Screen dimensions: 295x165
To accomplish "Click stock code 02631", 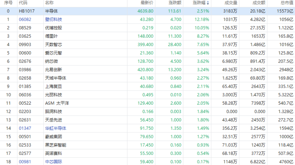I will [25, 120].
